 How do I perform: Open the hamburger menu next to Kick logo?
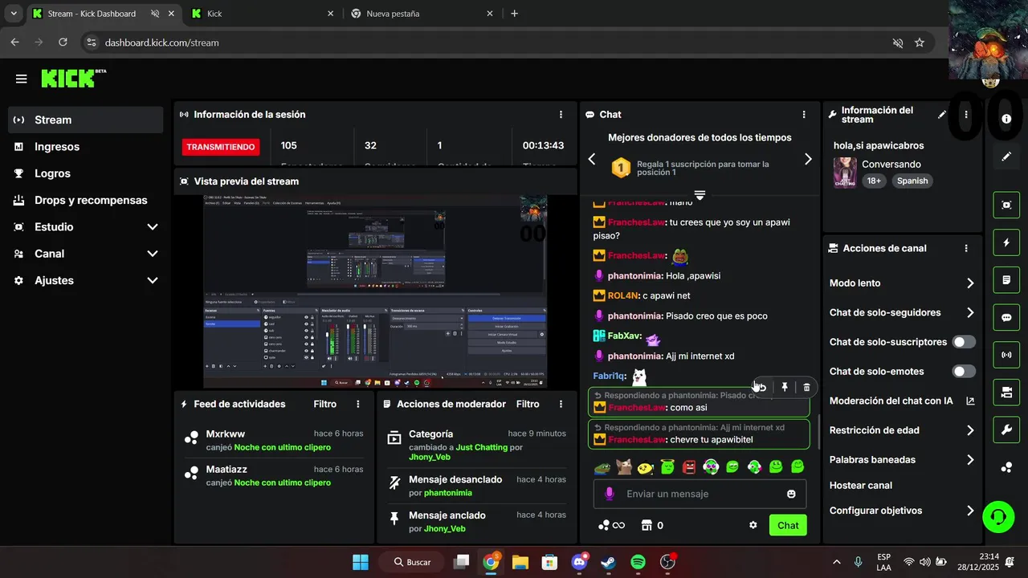22,79
